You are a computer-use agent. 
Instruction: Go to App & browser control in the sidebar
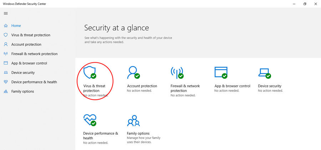(x=29, y=63)
